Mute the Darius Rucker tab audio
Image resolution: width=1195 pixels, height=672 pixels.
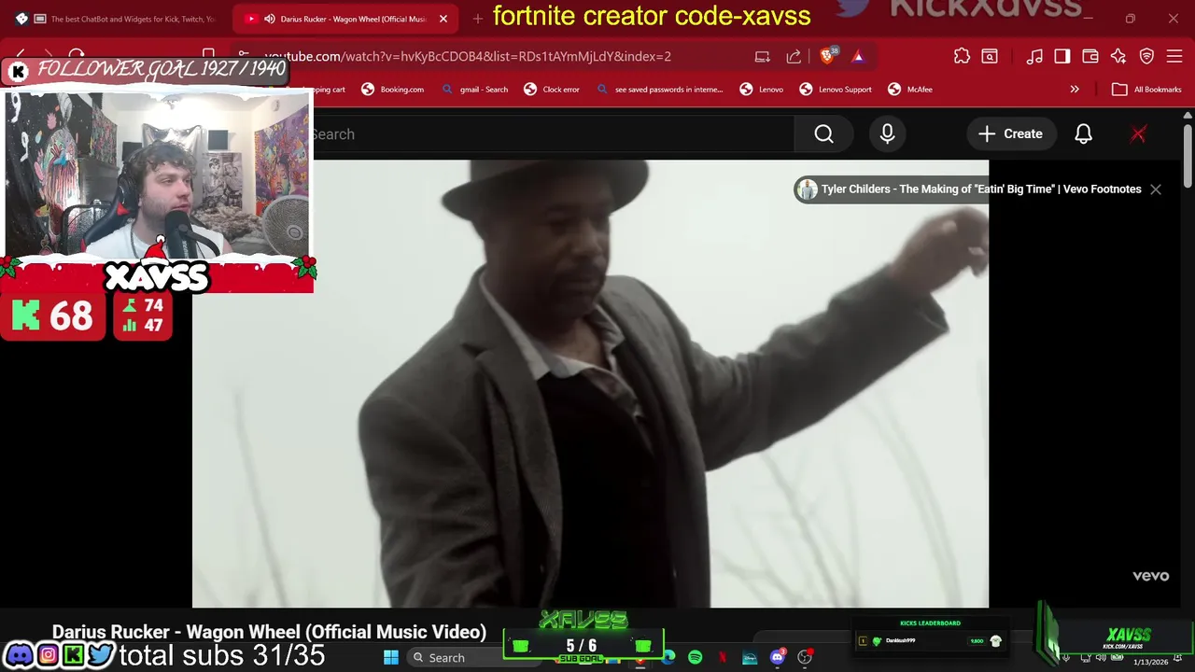coord(270,19)
